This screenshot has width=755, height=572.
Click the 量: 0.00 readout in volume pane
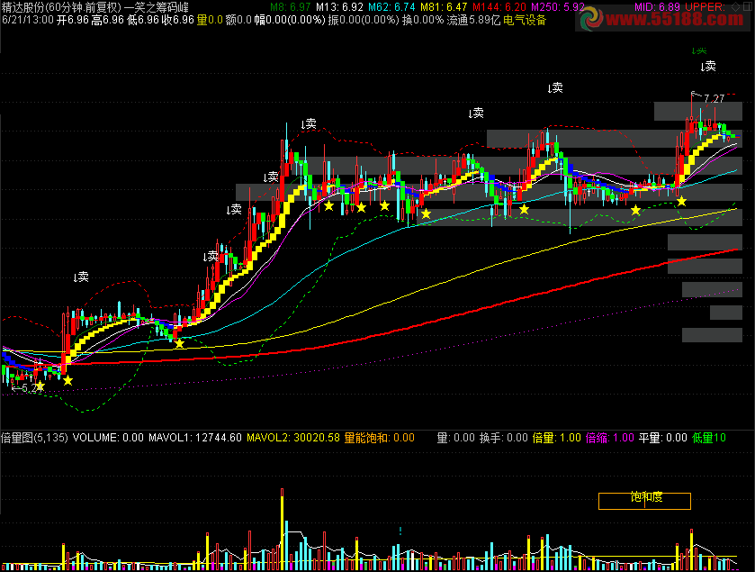[456, 438]
